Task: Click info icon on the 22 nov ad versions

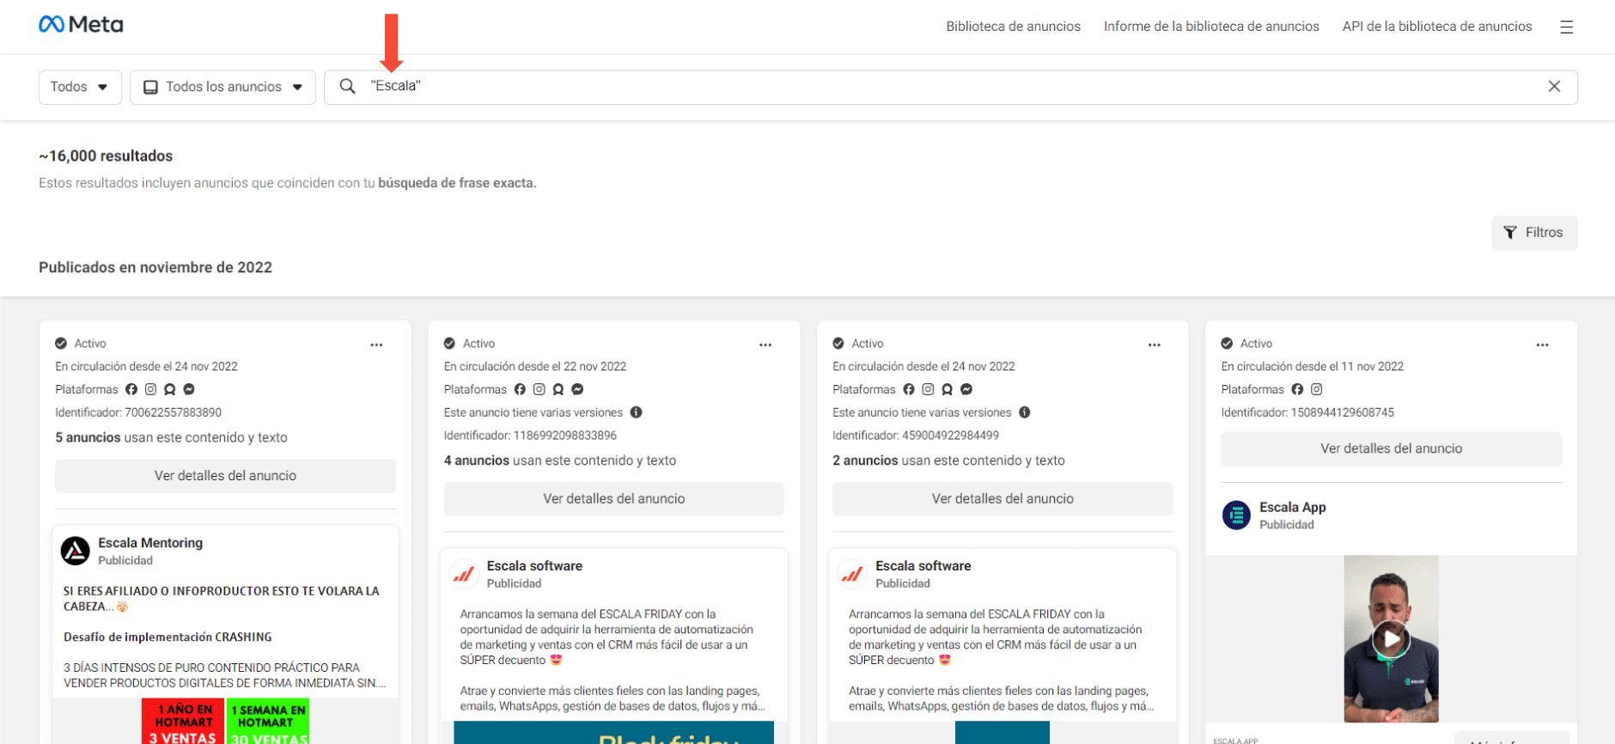Action: [636, 412]
